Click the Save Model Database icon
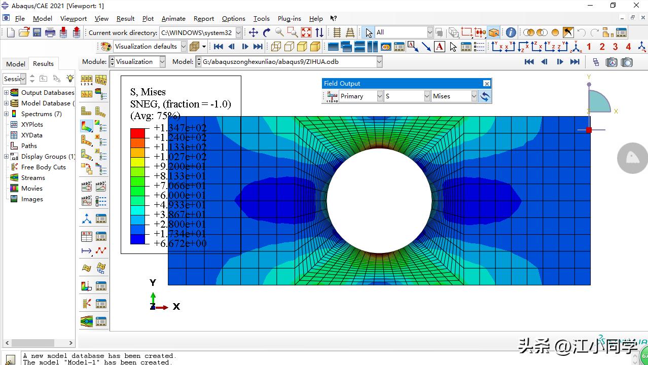Viewport: 648px width, 365px height. (x=37, y=32)
